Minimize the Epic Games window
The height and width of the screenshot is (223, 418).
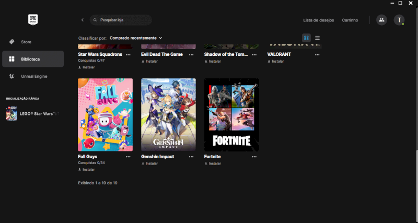pyautogui.click(x=392, y=3)
